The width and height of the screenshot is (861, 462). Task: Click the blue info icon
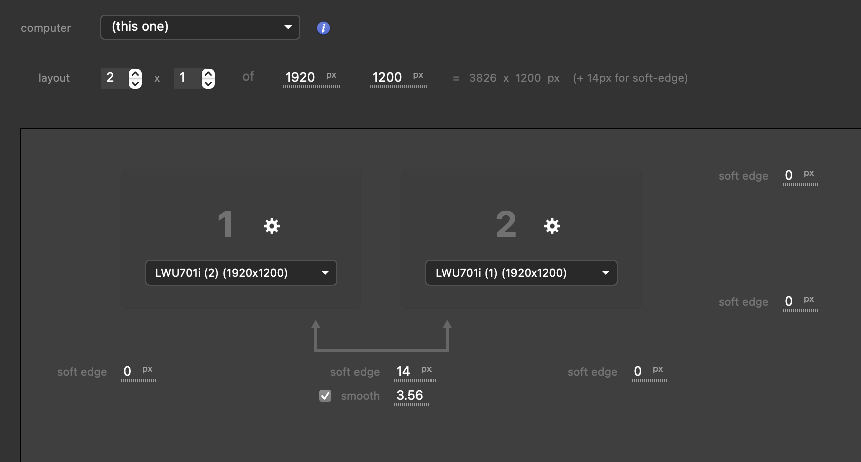pyautogui.click(x=323, y=28)
